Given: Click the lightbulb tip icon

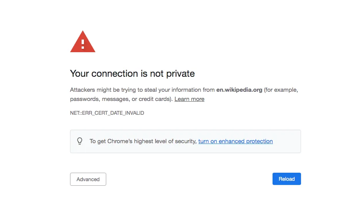Looking at the screenshot, I should 80,141.
